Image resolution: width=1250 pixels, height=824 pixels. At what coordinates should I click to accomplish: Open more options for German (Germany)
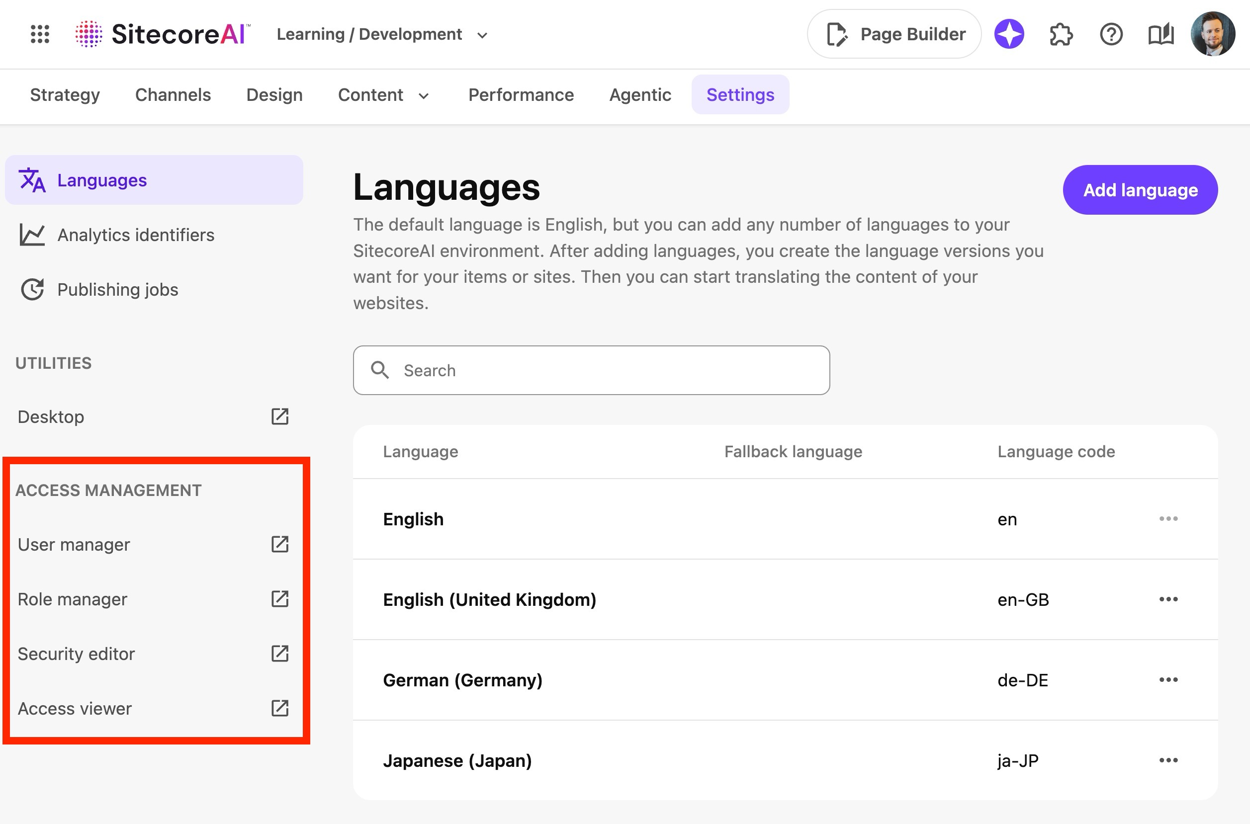[1168, 679]
